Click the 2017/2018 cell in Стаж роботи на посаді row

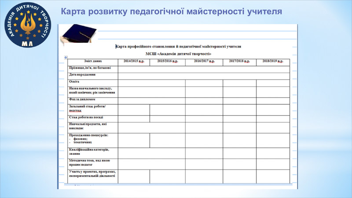(239, 119)
